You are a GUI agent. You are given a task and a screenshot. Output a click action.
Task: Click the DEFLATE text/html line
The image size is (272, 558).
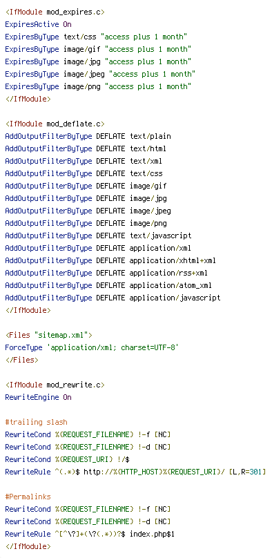(86, 148)
